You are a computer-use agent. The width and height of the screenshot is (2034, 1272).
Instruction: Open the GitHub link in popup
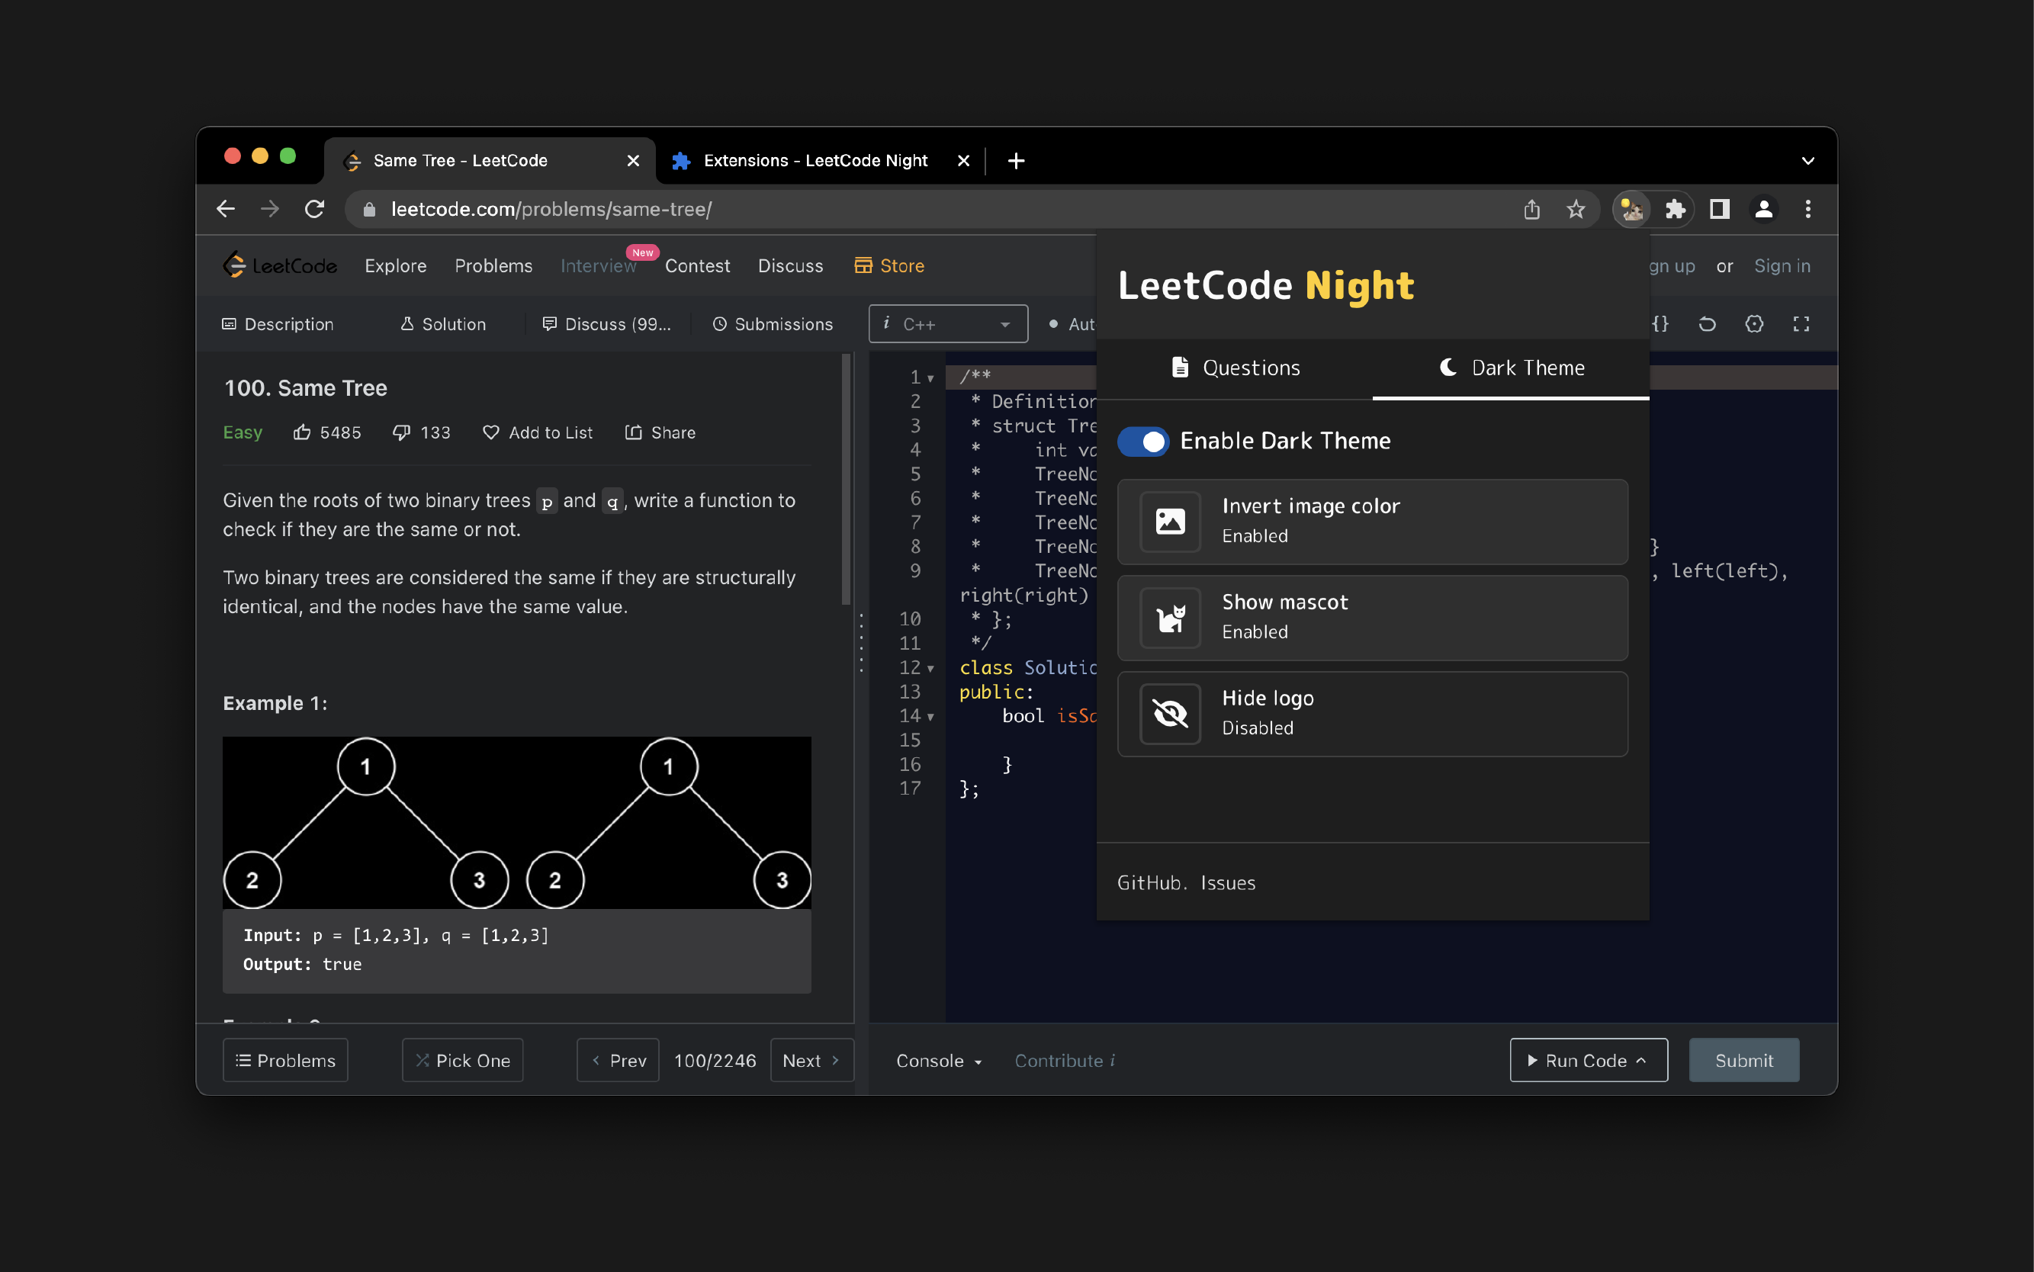click(x=1149, y=882)
